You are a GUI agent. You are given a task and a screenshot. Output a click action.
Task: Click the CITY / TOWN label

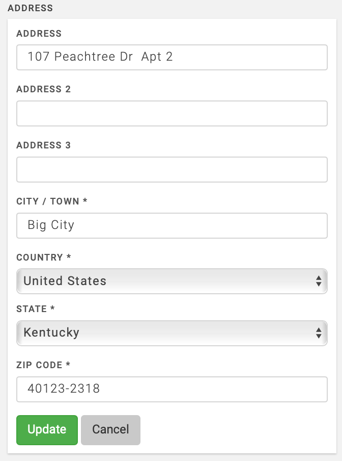(48, 201)
